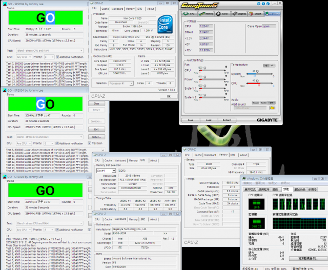Open the Processor #1 selection dropdown in CPU-Z

point(121,83)
